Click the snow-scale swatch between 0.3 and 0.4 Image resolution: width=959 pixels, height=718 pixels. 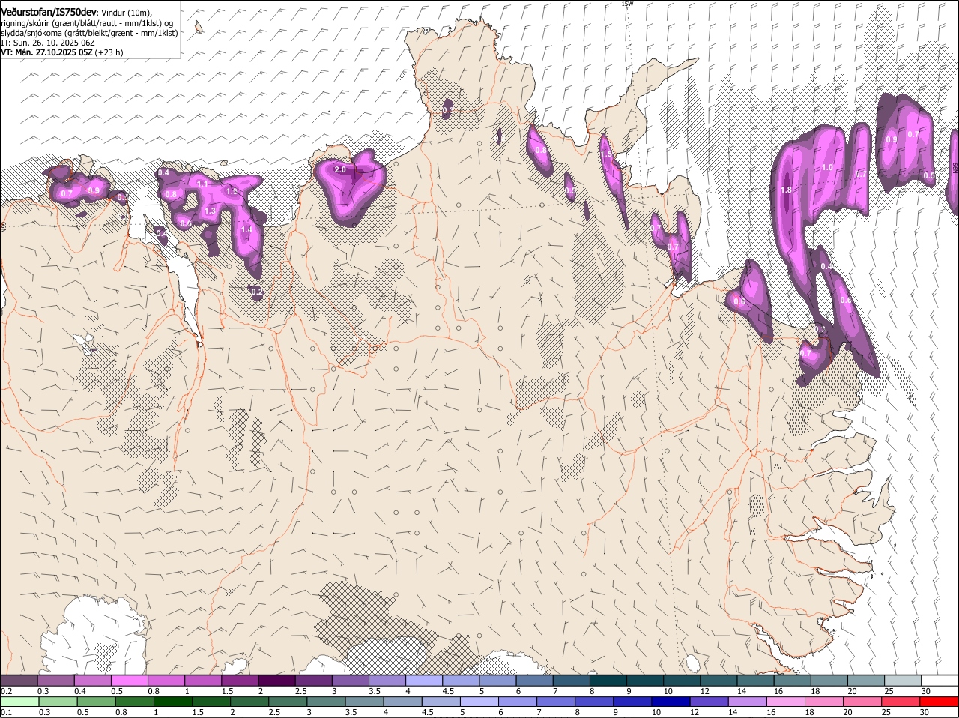[x=55, y=681]
